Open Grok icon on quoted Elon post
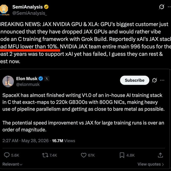 pyautogui.click(x=154, y=80)
